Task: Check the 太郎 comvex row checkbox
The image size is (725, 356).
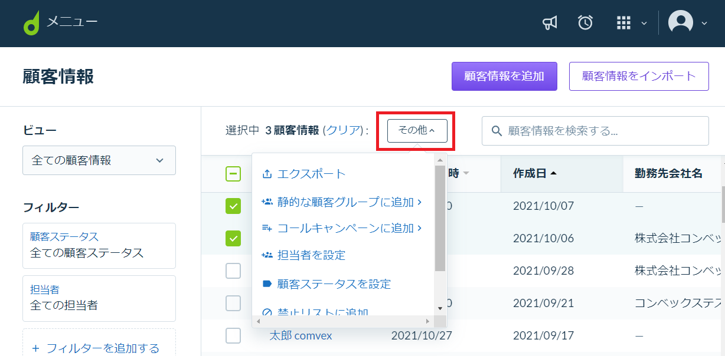Action: click(x=233, y=335)
